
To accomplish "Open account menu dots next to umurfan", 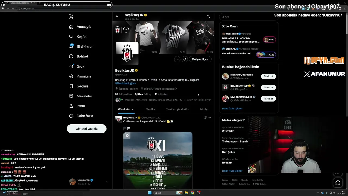I will pos(107,182).
